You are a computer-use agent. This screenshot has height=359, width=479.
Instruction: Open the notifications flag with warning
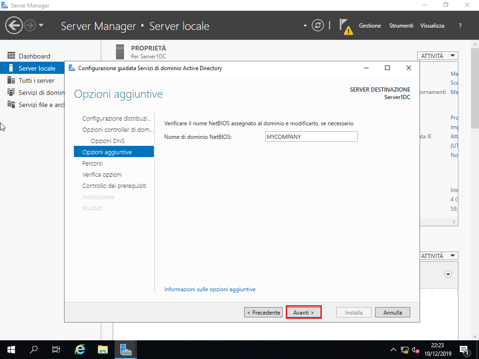click(346, 27)
